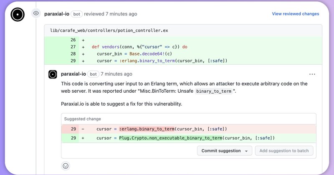
Task: Add an emoji reaction with smiley icon
Action: tap(66, 166)
